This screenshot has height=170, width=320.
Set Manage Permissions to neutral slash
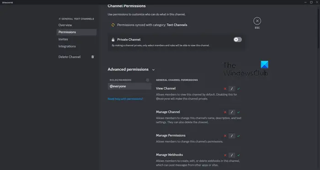click(x=232, y=136)
